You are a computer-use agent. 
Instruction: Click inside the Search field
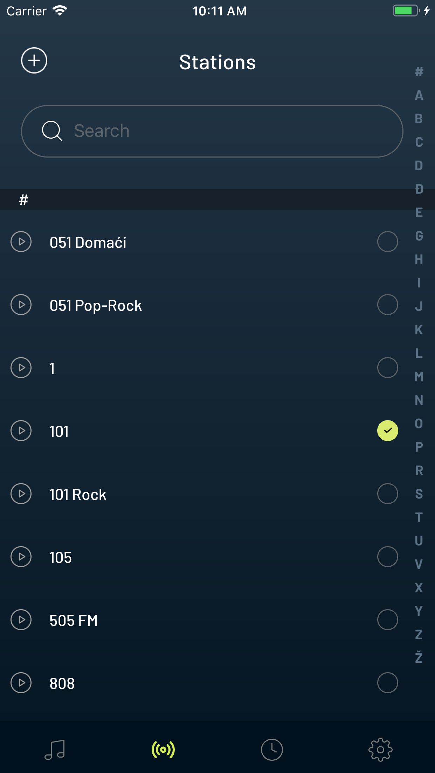click(x=213, y=131)
